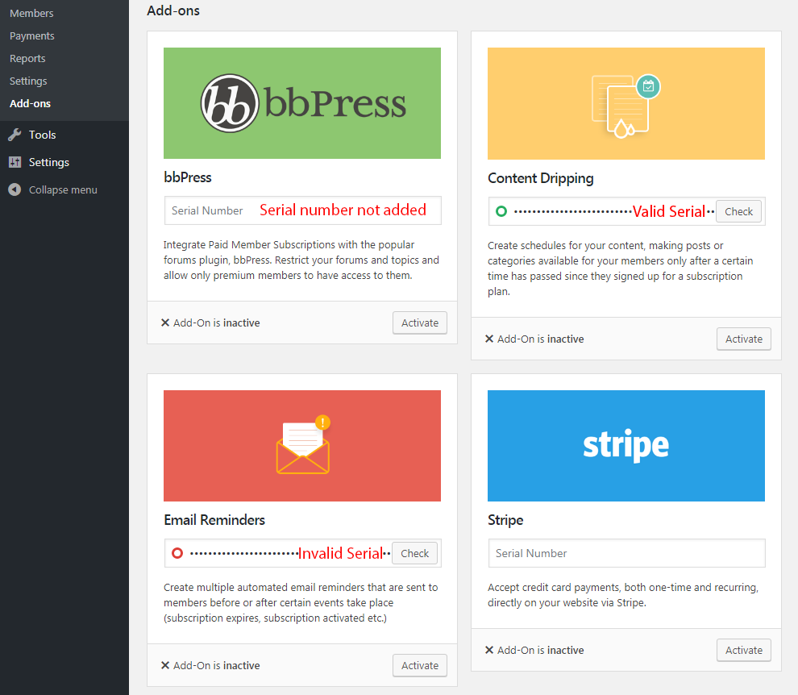
Task: Click the Content Dripping description paragraph
Action: tap(621, 268)
